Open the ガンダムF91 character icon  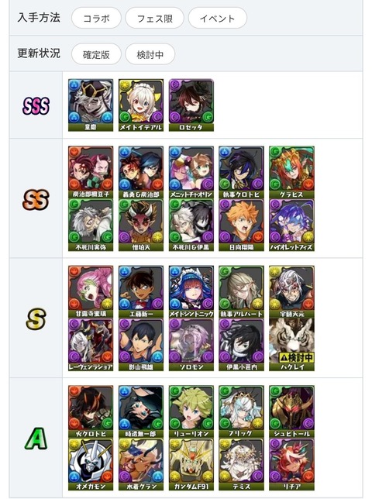coord(191,464)
